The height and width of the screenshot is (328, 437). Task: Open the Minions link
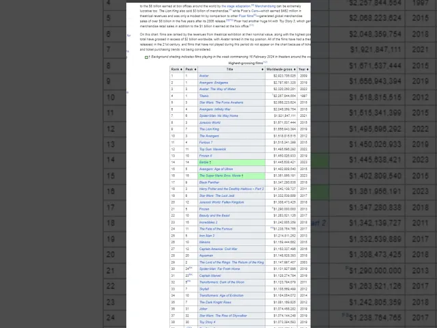pos(205,242)
